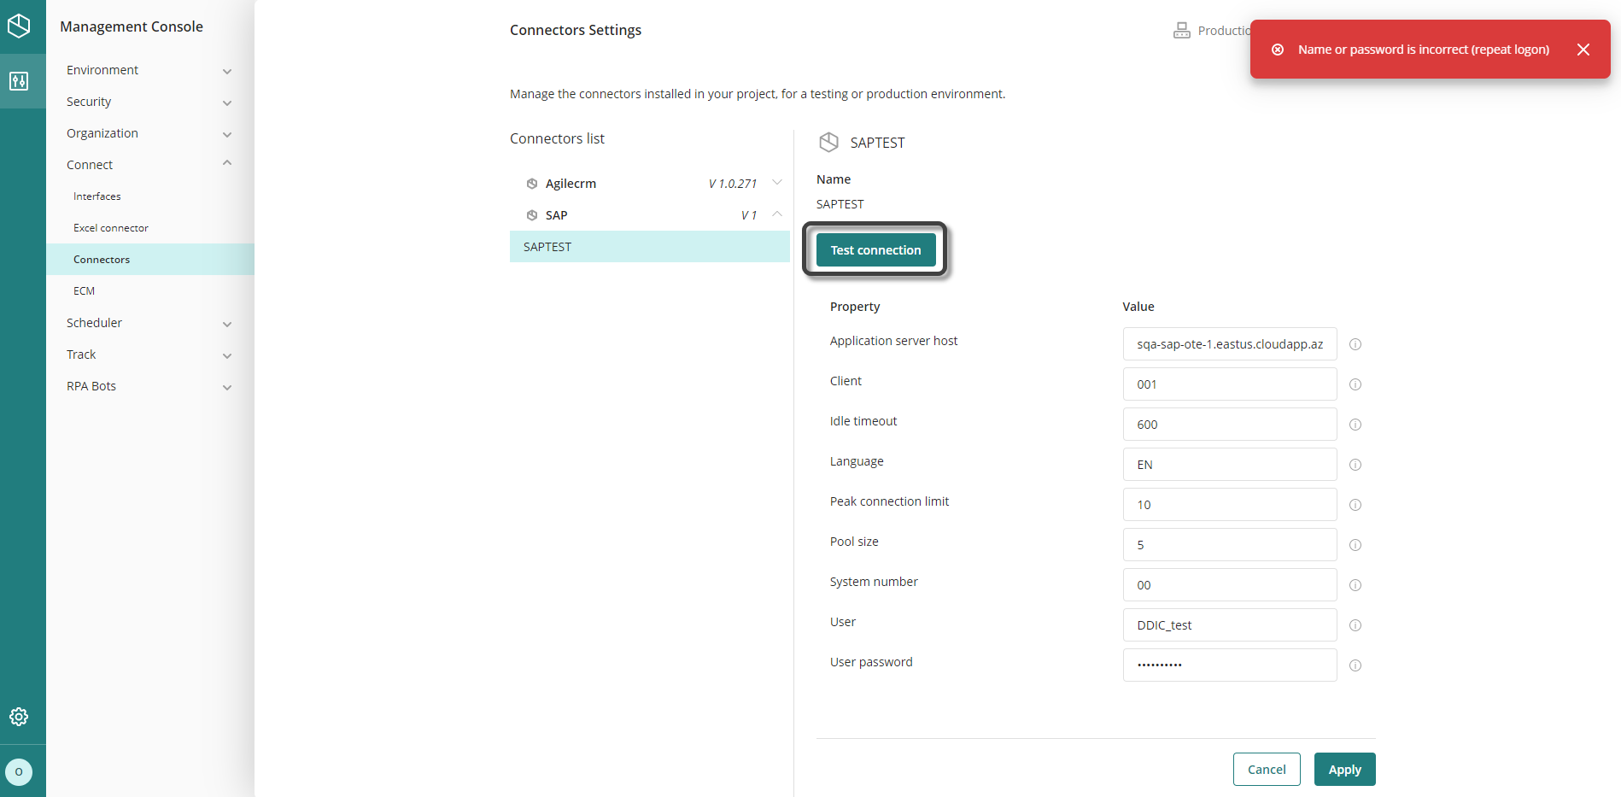Screen dimensions: 1621x797
Task: Show info icon for Client
Action: (1355, 384)
